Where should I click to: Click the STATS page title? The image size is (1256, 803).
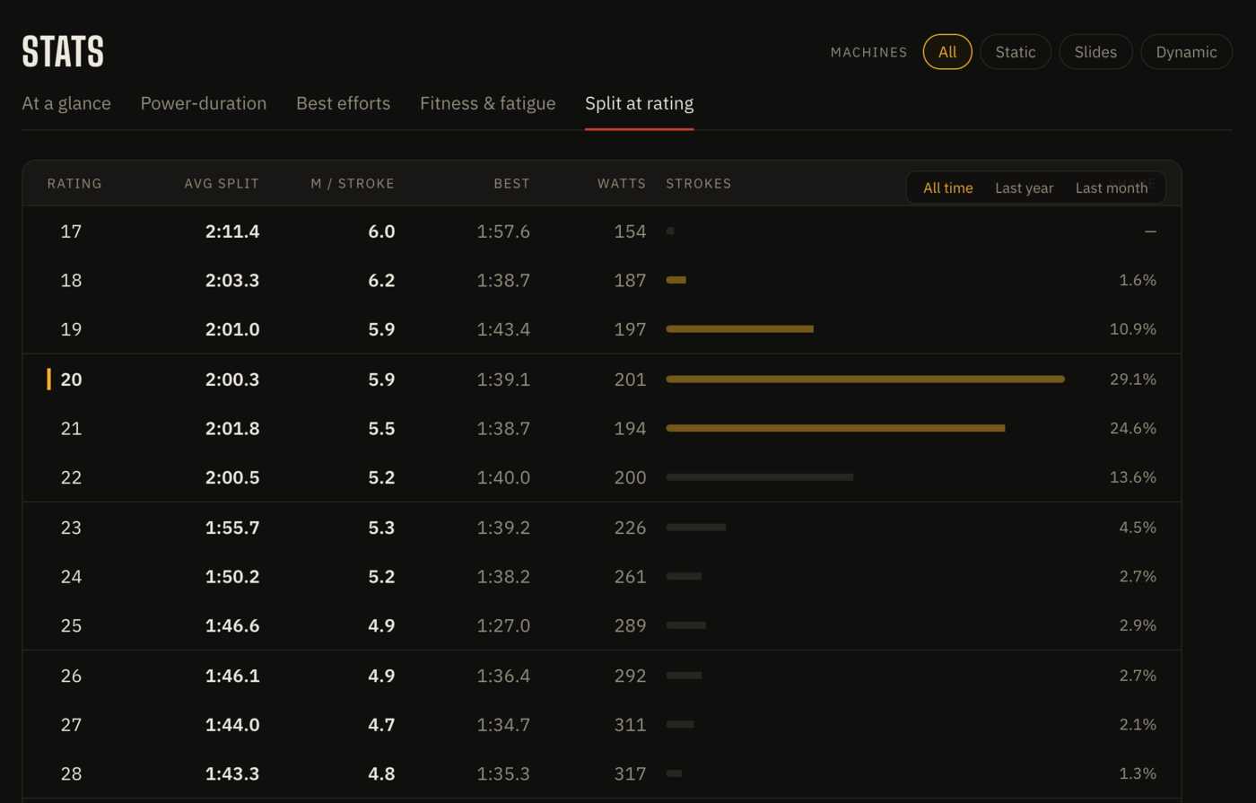[63, 52]
